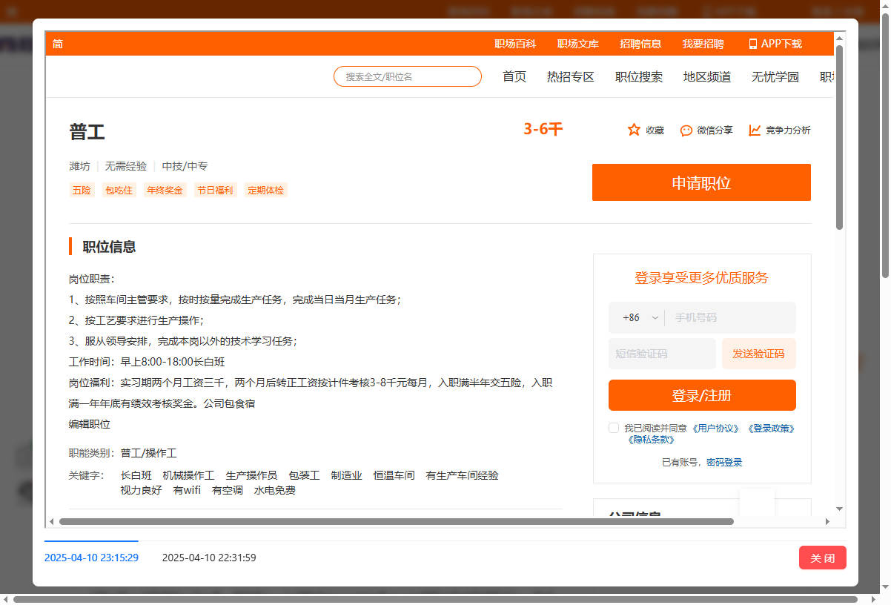Click the 手机号码 phone input field
Screen dimensions: 891x605
(730, 317)
